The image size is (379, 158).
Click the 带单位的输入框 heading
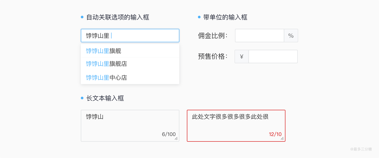[225, 18]
